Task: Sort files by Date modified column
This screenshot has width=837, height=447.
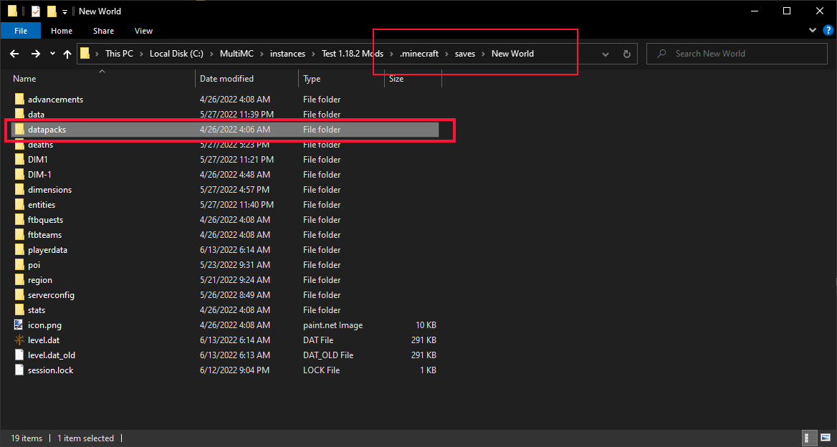Action: tap(227, 79)
